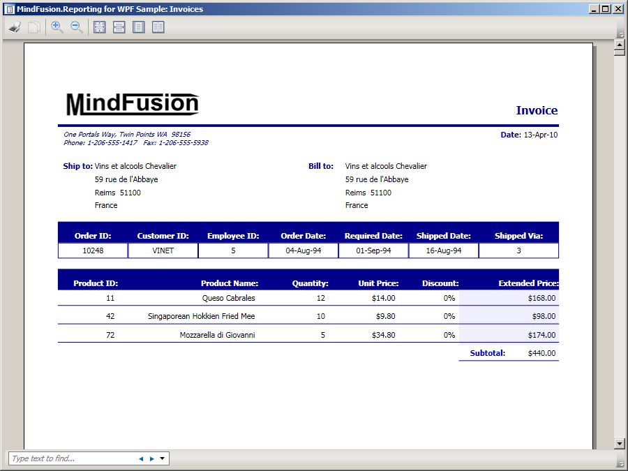Switch to actual size (100%) view
This screenshot has width=628, height=471.
[x=100, y=27]
